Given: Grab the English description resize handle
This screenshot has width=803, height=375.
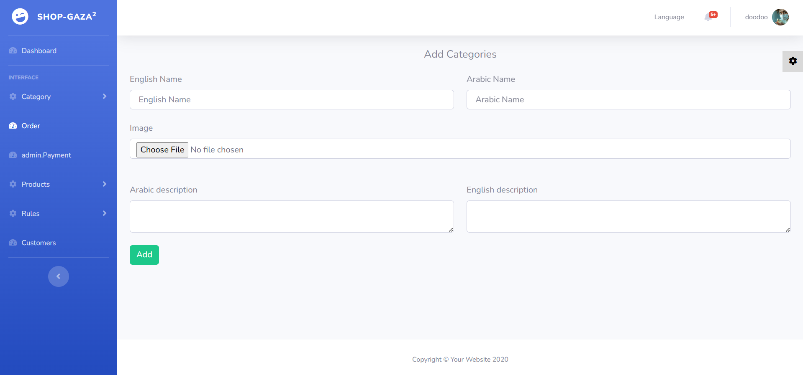Looking at the screenshot, I should [x=788, y=230].
